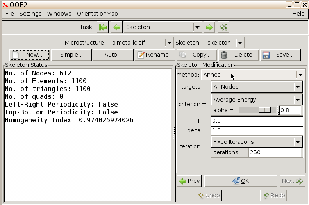Go to the first task page

pyautogui.click(x=103, y=27)
